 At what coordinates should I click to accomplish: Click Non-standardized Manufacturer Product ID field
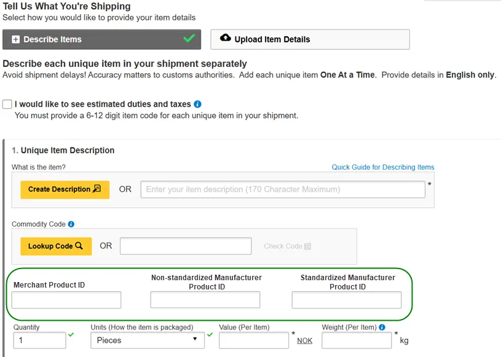205,300
